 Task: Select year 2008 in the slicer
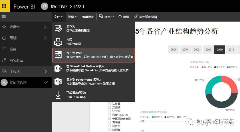coord(197,49)
